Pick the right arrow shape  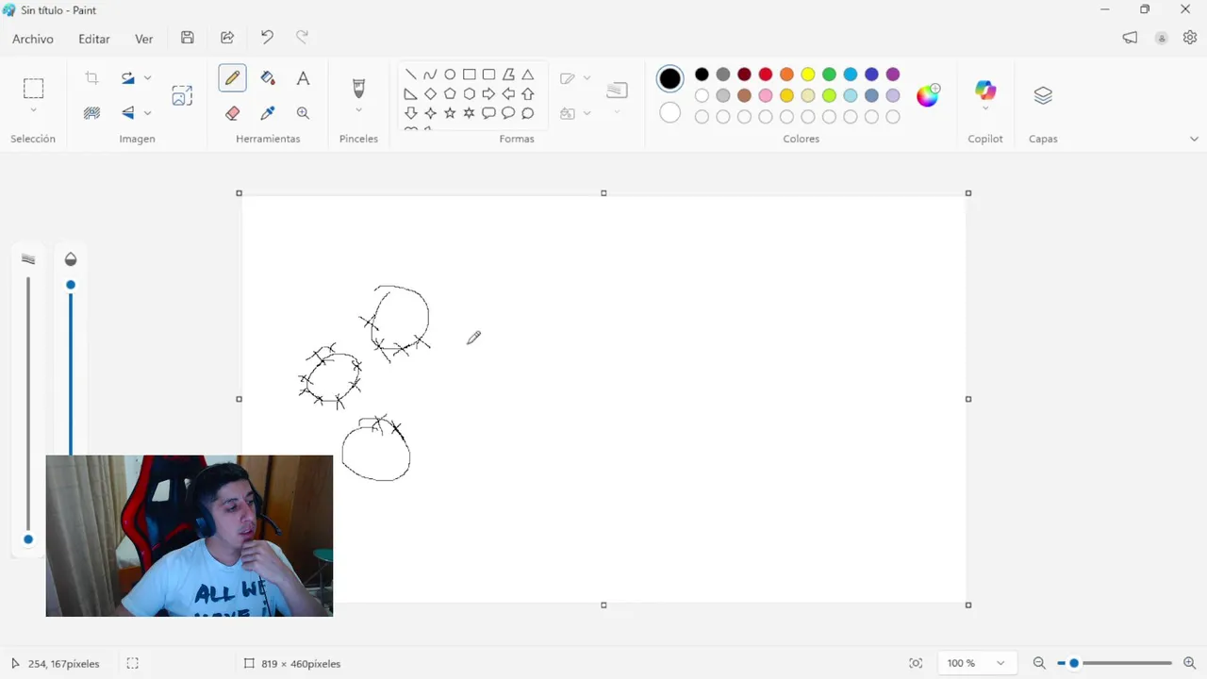click(488, 94)
